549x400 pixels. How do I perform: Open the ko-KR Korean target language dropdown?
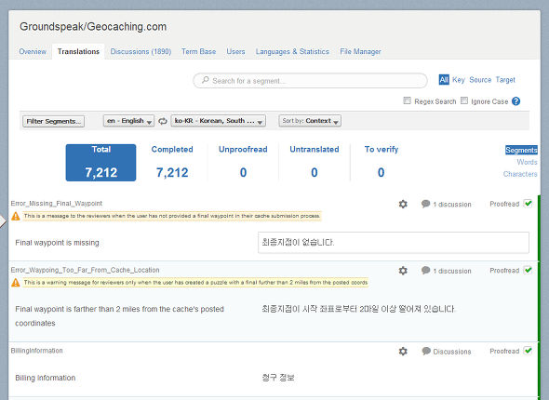pos(218,121)
